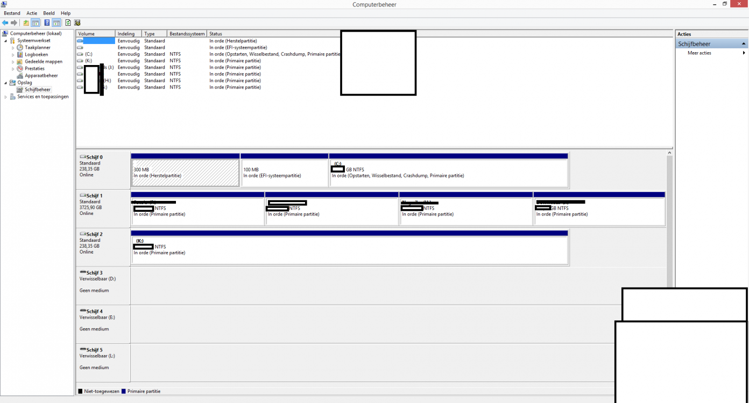Click the disk pane scrollbar up arrow
The width and height of the screenshot is (749, 403).
coord(670,153)
